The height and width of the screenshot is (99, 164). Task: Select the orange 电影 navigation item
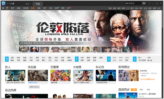point(33,8)
